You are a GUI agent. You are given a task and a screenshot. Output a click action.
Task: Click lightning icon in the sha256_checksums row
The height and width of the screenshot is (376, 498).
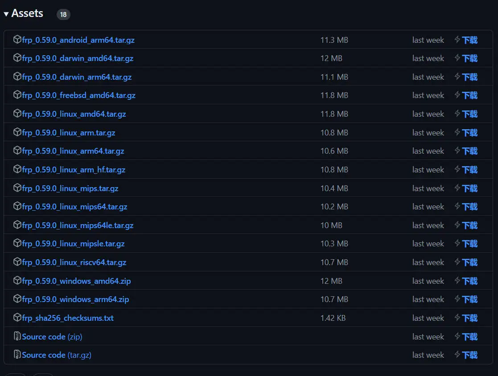click(x=457, y=318)
